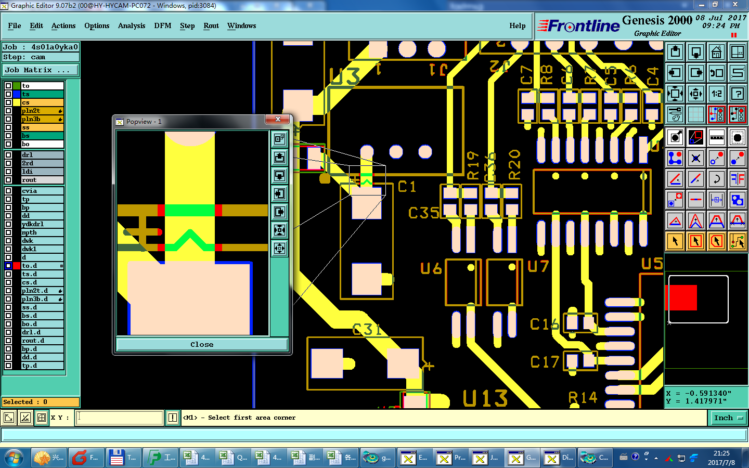Click the rotate arrow edit icon

(x=717, y=179)
